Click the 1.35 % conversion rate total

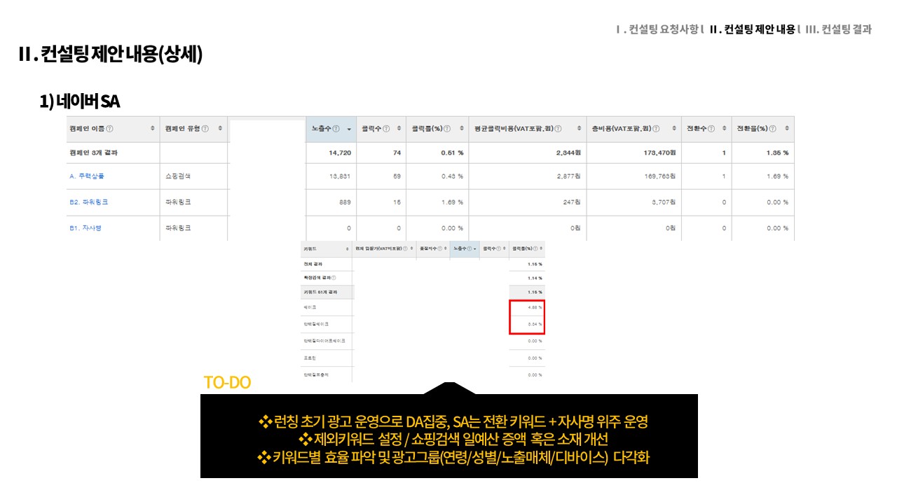coord(776,153)
